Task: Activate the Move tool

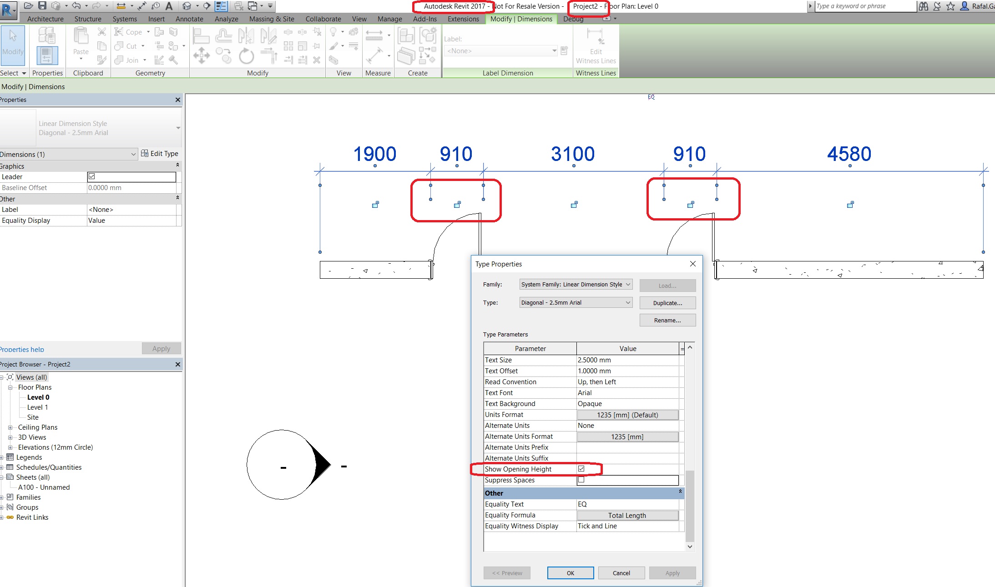Action: [x=201, y=55]
